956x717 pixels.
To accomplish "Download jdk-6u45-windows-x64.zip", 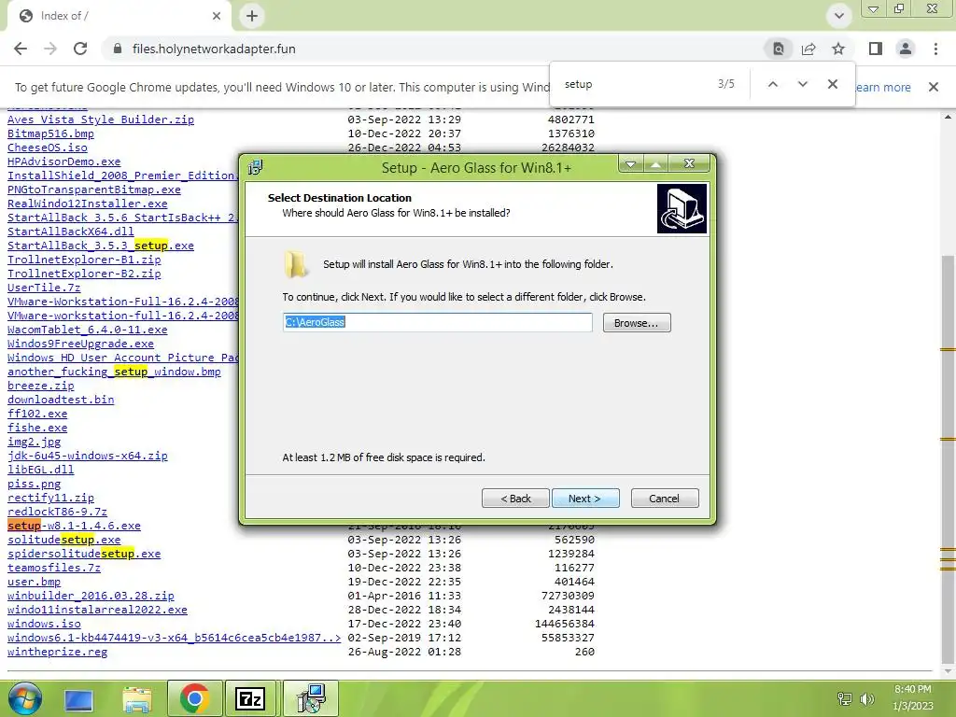I will 87,456.
